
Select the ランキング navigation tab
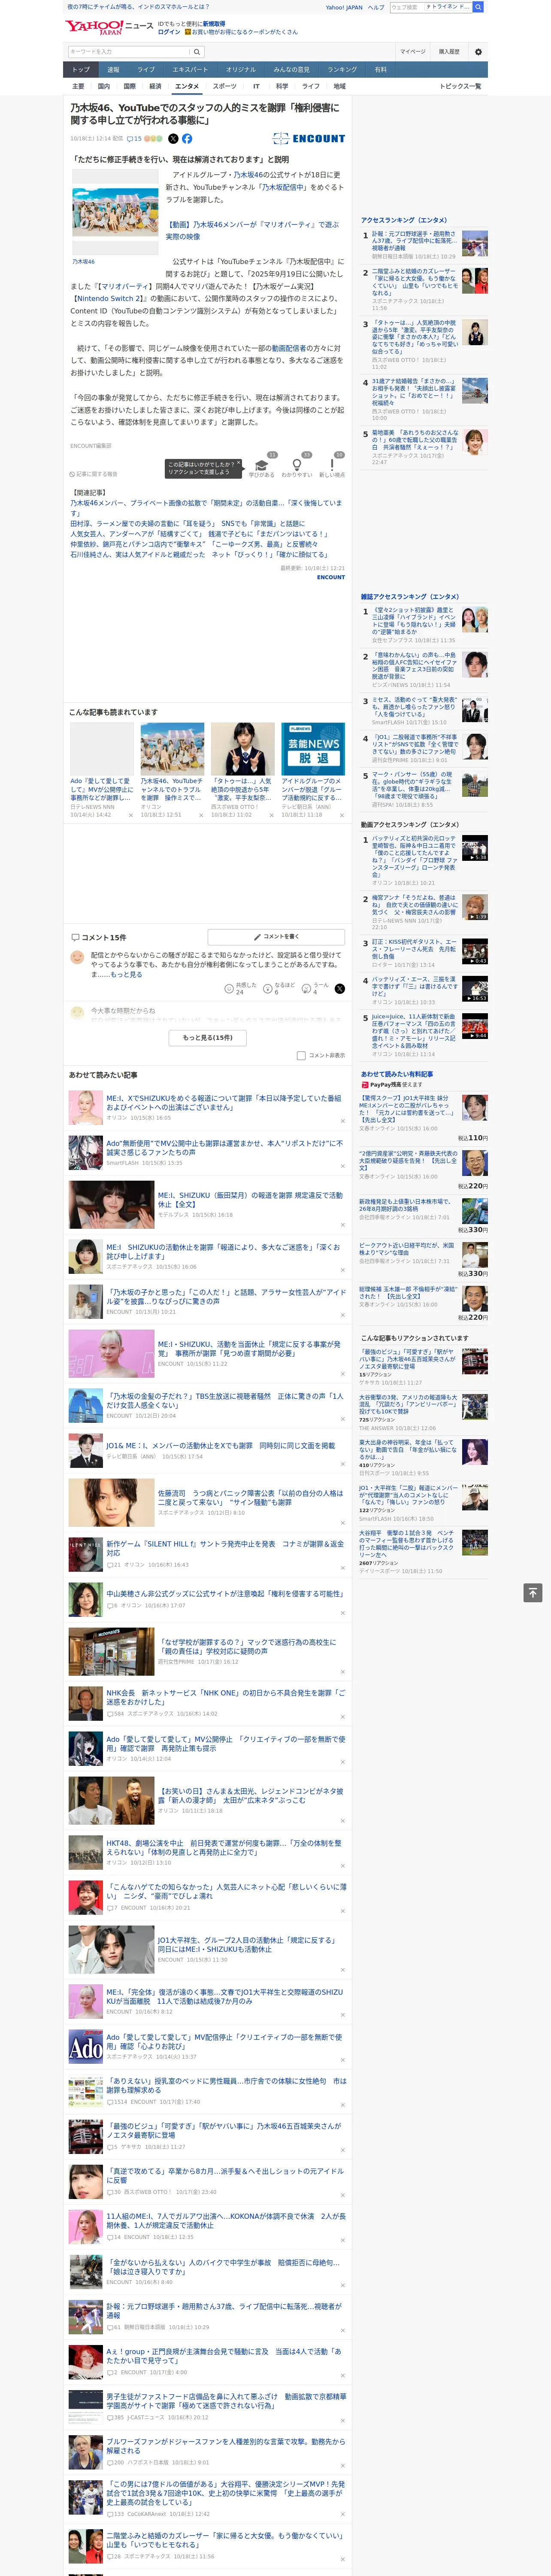coord(342,70)
